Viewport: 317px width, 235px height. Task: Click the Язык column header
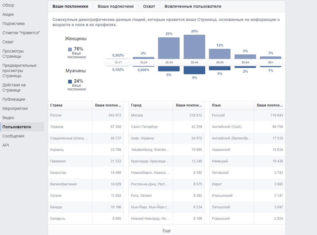pos(216,105)
